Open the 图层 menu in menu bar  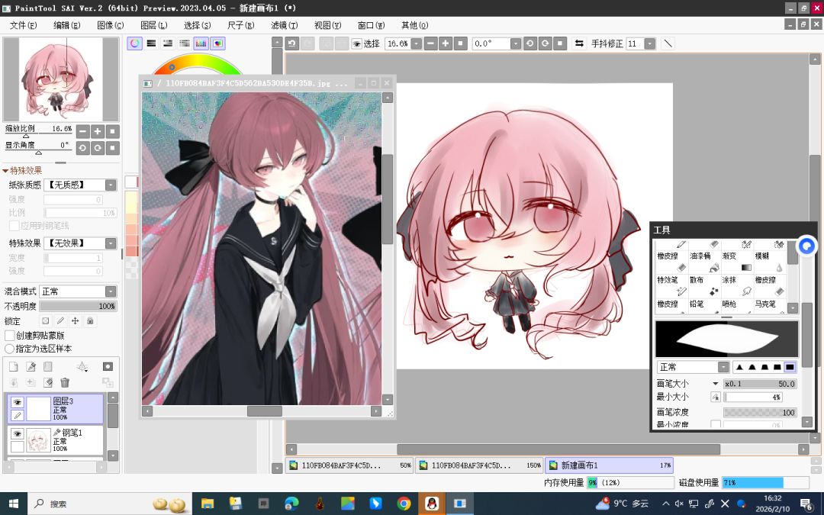click(153, 25)
